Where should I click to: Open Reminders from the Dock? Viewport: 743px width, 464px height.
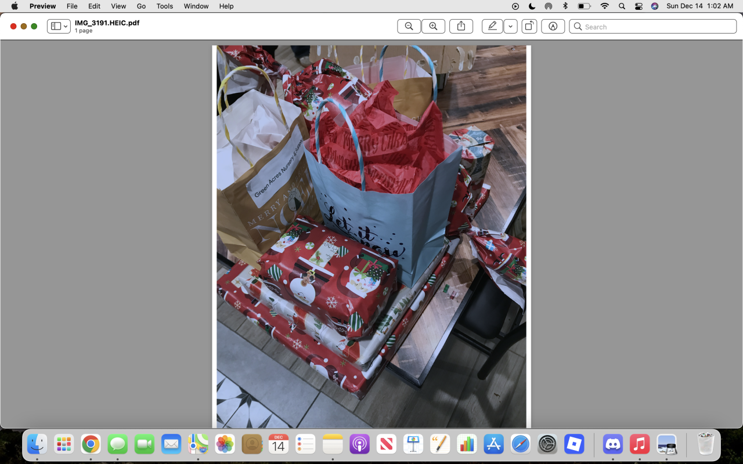point(305,445)
